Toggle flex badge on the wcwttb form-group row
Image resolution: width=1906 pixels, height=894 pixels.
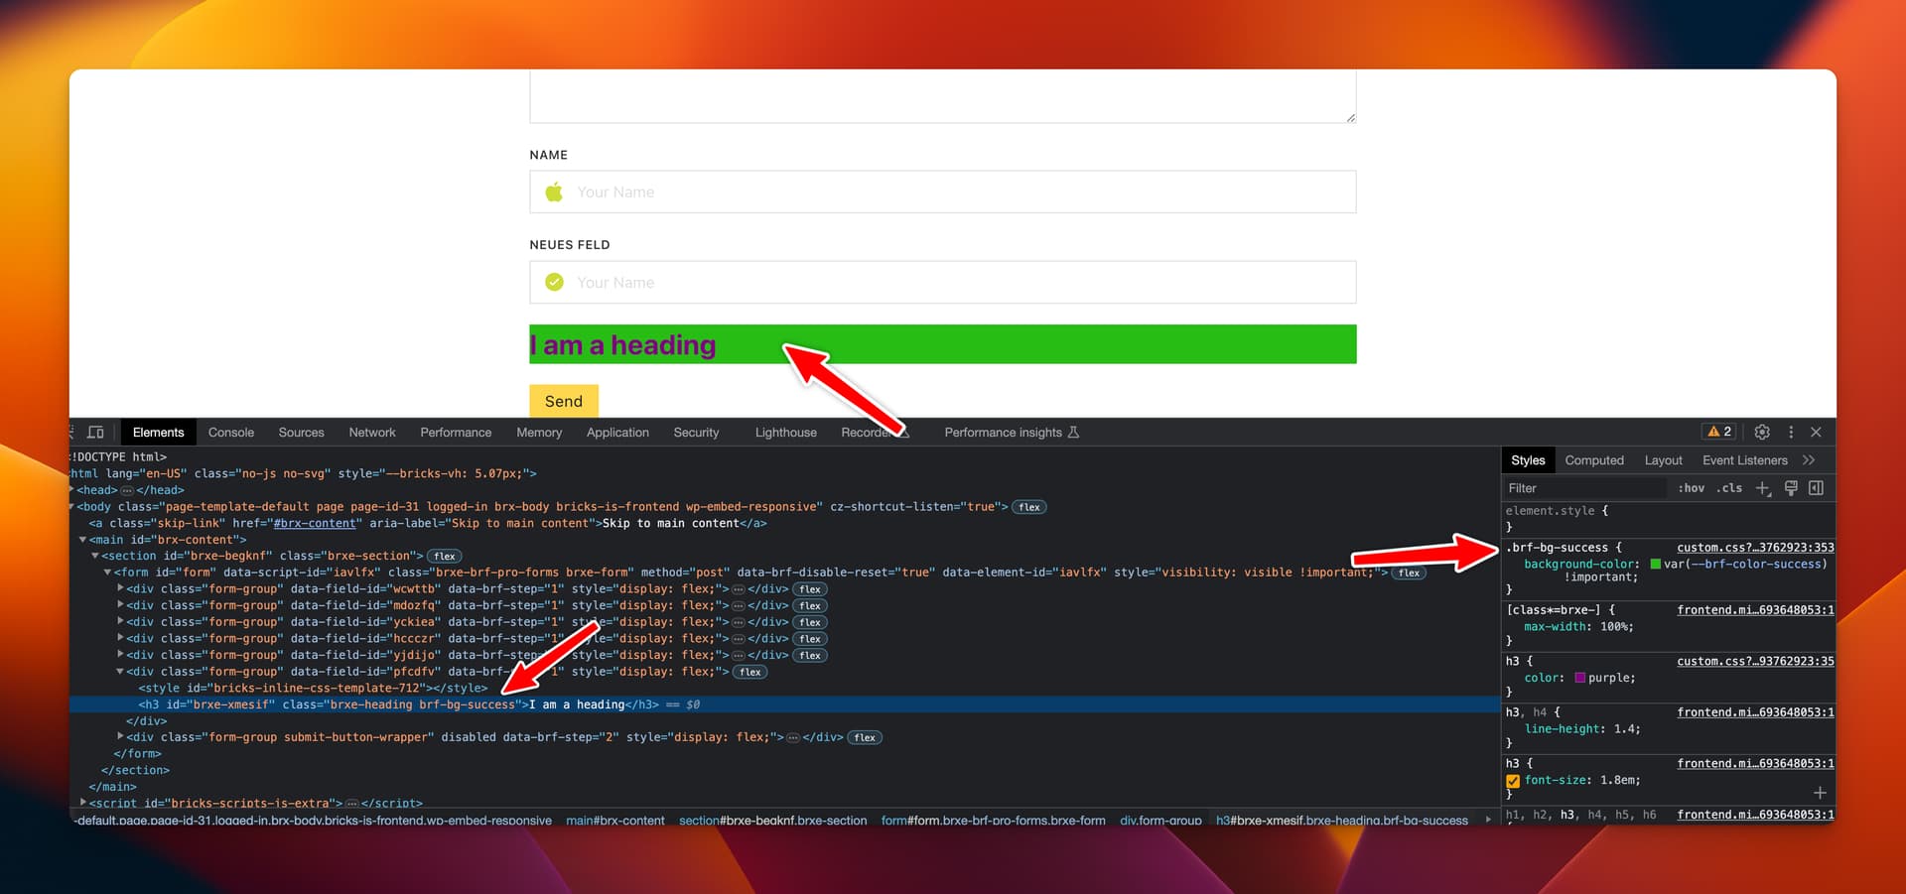[x=810, y=589]
